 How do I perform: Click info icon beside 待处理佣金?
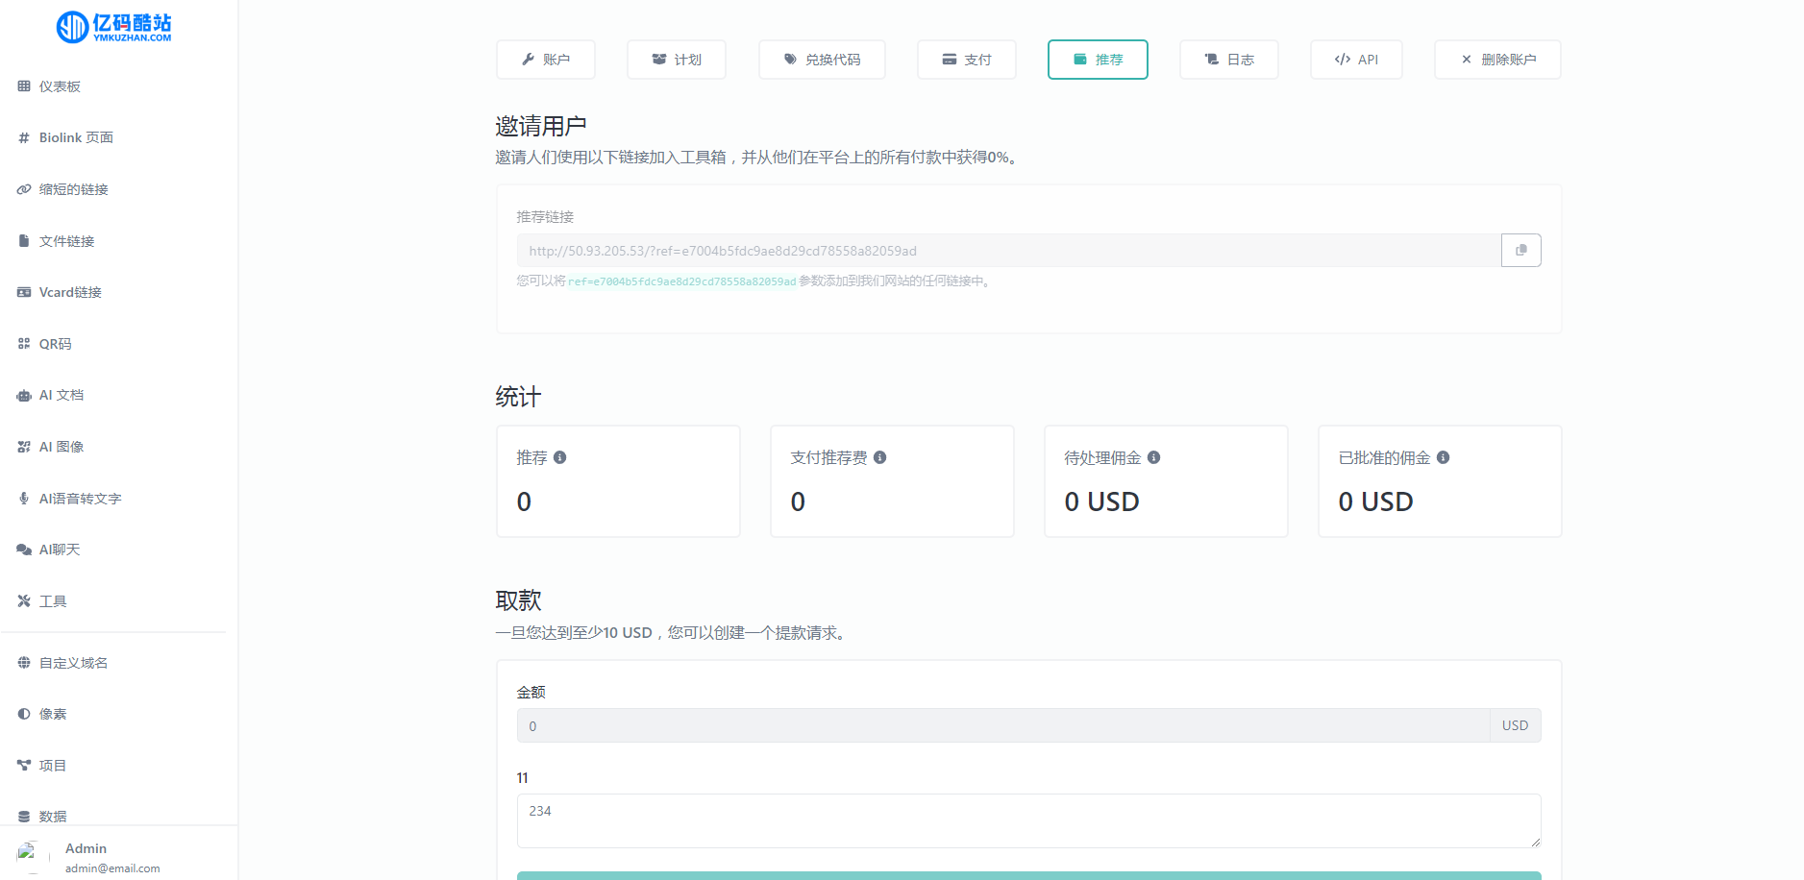(1154, 458)
